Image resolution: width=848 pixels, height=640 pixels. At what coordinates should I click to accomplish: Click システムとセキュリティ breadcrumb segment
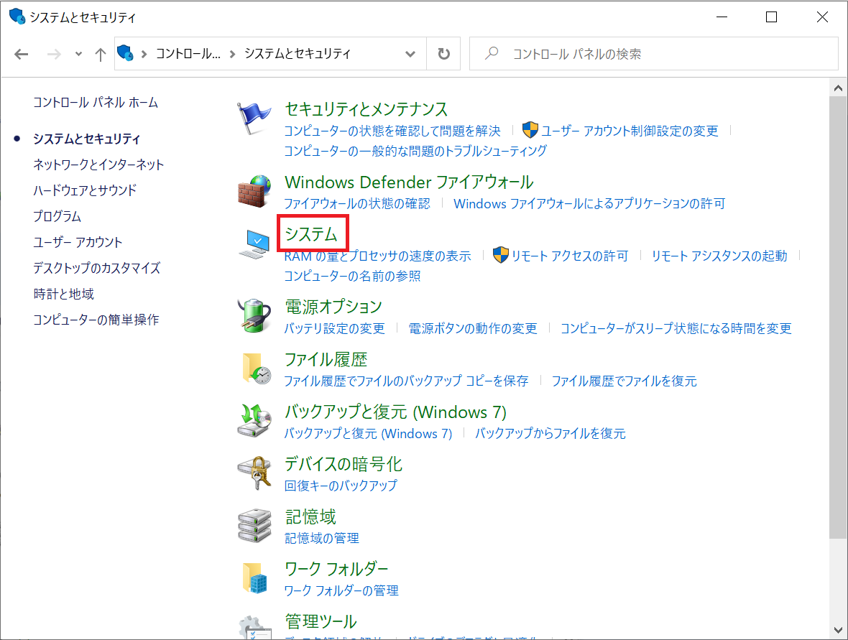tap(298, 54)
